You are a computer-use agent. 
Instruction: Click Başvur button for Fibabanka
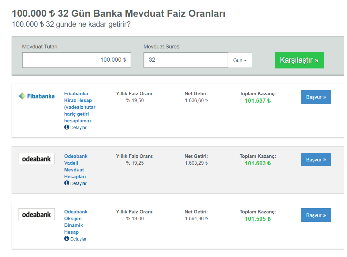(x=316, y=97)
